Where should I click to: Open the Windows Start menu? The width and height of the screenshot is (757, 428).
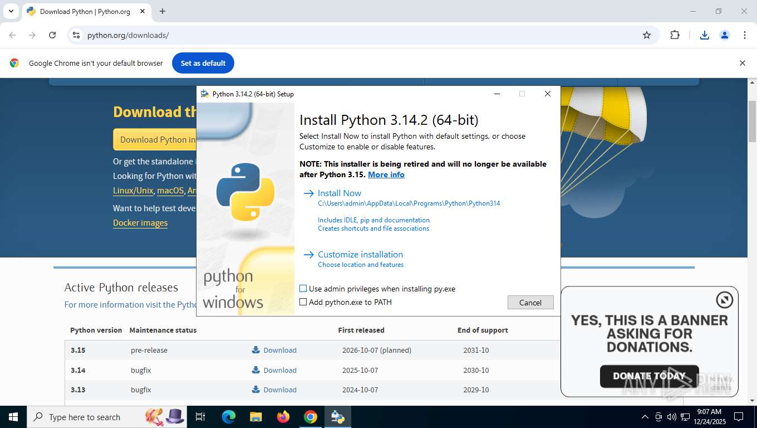pyautogui.click(x=13, y=417)
